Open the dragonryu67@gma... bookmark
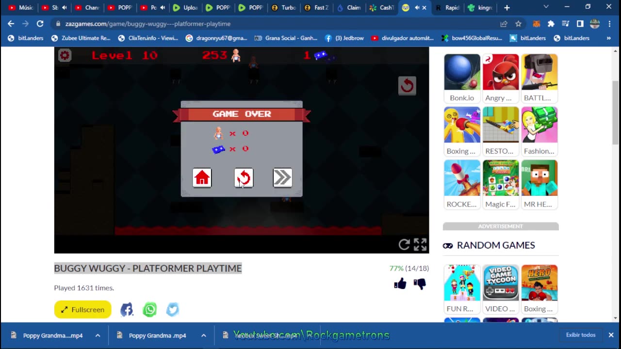Image resolution: width=621 pixels, height=349 pixels. click(216, 38)
